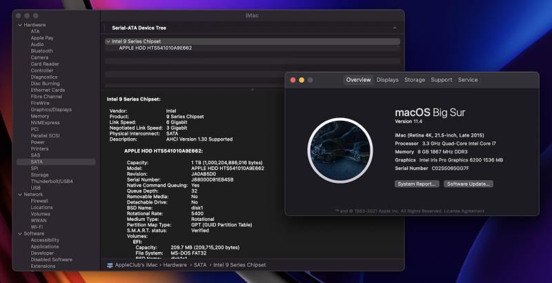The width and height of the screenshot is (552, 283).
Task: Select FireWire in the sidebar
Action: point(40,103)
